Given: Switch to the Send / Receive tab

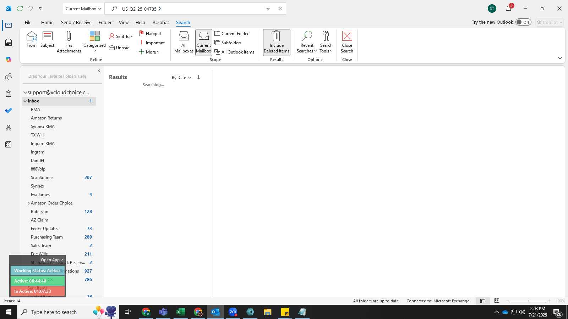Looking at the screenshot, I should (x=76, y=22).
